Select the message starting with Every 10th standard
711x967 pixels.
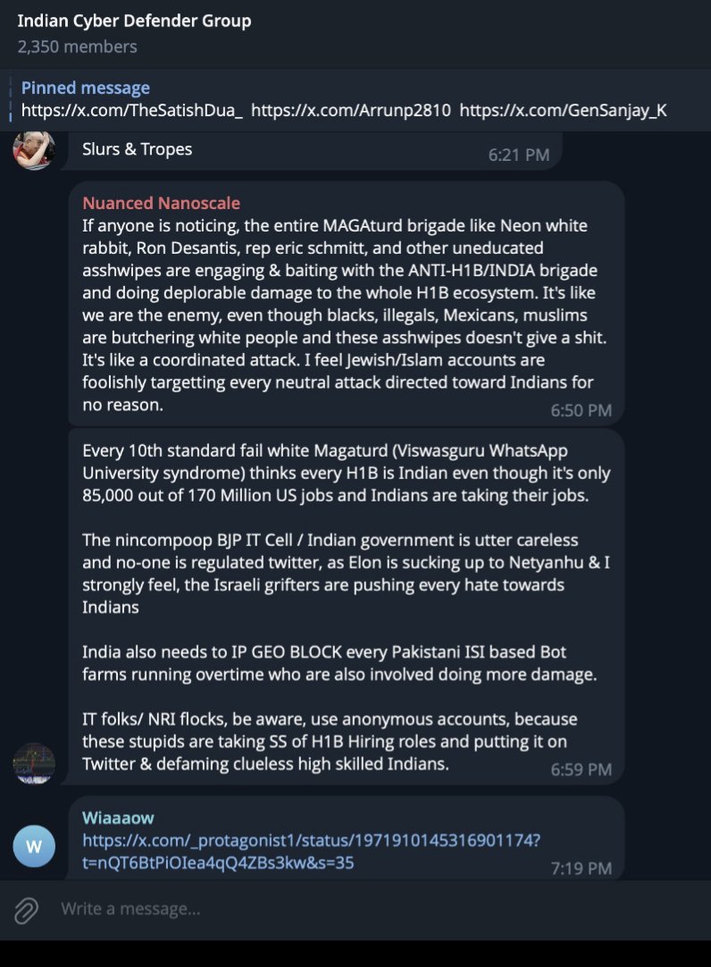[347, 606]
